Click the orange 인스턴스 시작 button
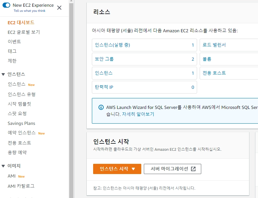Screen dimensions: 258x198 click(117, 169)
